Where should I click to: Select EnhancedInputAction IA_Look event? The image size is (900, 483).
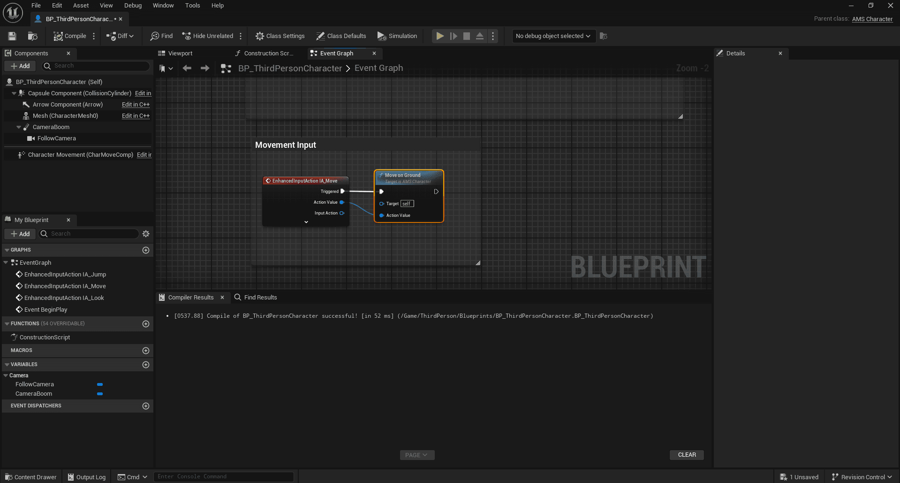(x=64, y=298)
